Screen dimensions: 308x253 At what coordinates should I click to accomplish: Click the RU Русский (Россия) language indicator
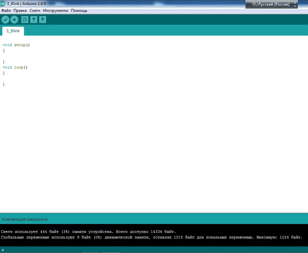coord(270,4)
